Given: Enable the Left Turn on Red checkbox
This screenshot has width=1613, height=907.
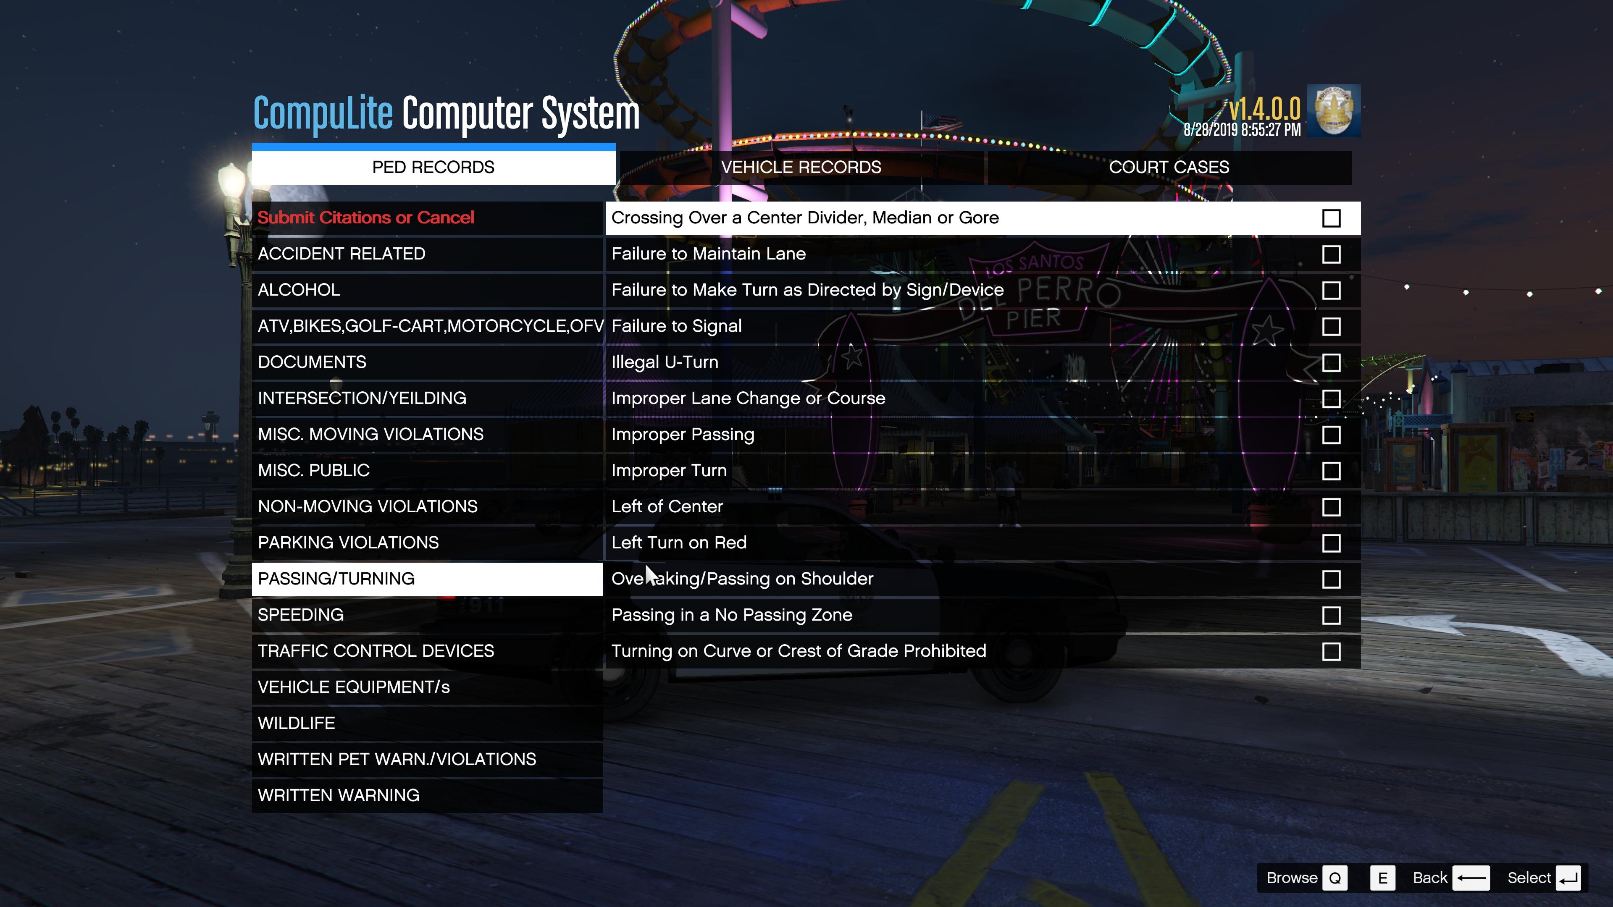Looking at the screenshot, I should (1331, 543).
